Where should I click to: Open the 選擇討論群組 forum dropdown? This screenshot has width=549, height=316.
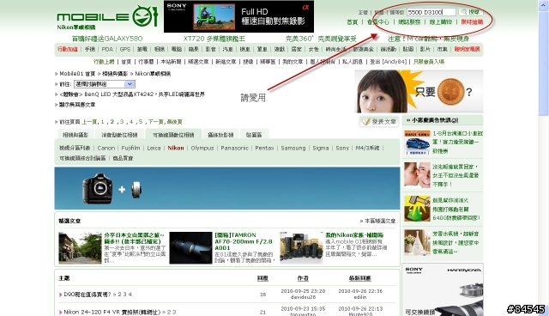(x=105, y=84)
